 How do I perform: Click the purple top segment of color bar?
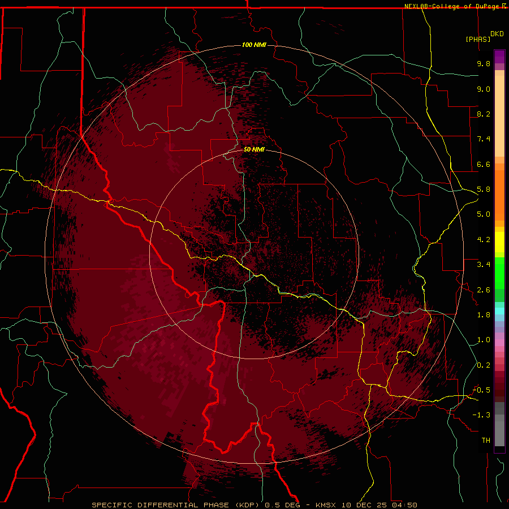499,57
